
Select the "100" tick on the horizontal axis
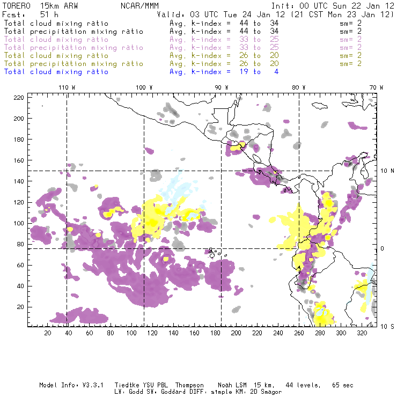point(131,333)
